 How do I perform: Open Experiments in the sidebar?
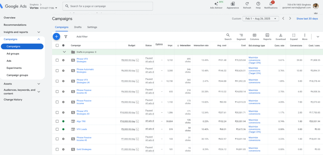[x=14, y=68]
